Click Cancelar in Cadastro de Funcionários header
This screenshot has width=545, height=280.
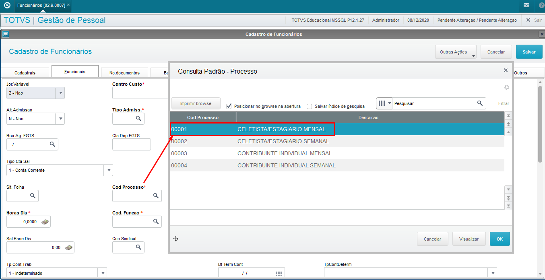(x=496, y=52)
